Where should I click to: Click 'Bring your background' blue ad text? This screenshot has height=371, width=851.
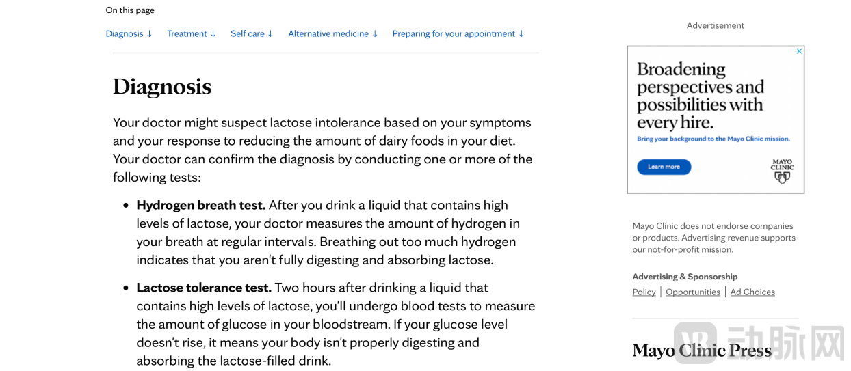pos(713,139)
